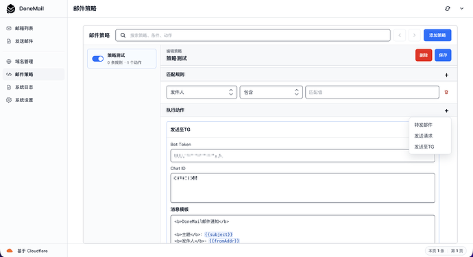
Task: Click the red 删除 button
Action: tap(424, 56)
